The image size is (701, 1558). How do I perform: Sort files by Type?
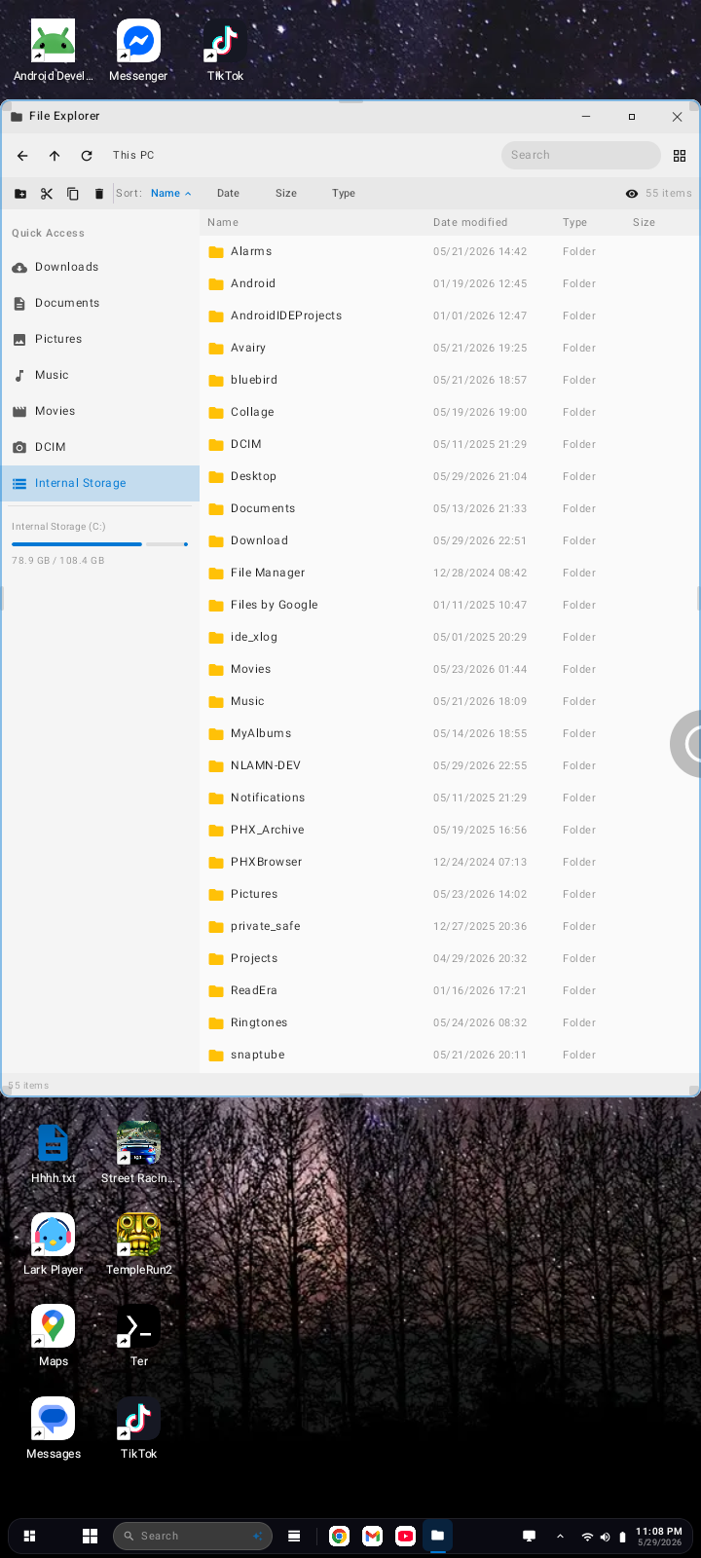[x=344, y=194]
